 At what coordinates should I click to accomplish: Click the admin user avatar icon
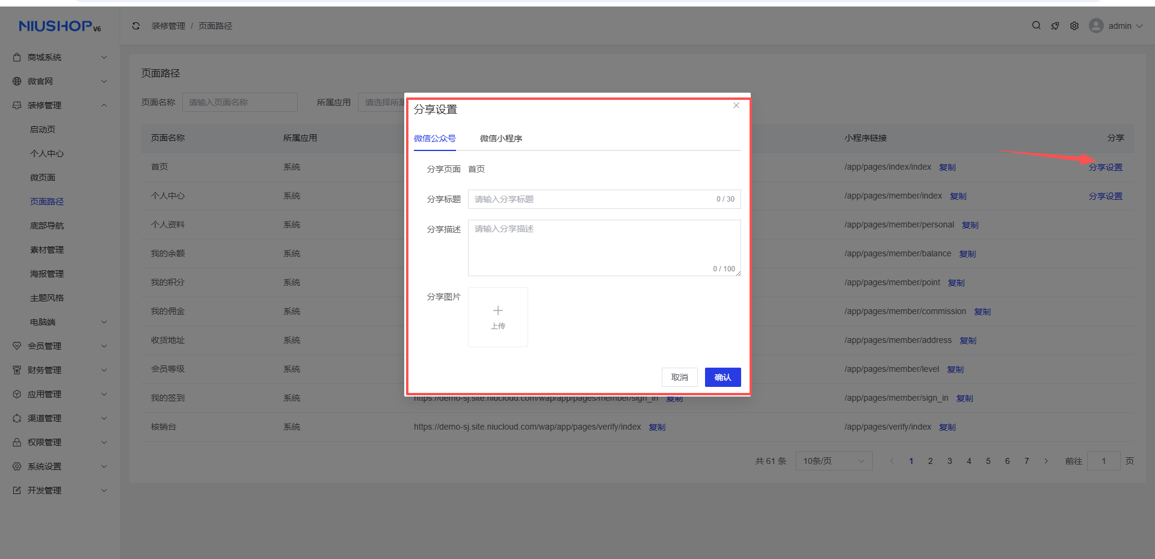tap(1096, 26)
